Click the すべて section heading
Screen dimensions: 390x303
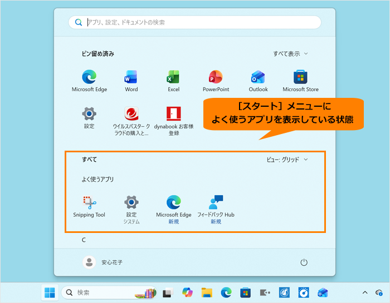tap(89, 160)
